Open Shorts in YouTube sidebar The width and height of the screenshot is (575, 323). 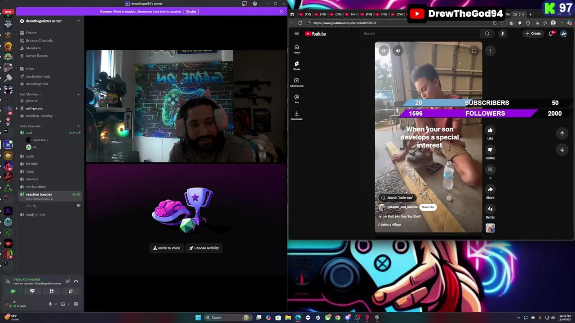(296, 65)
